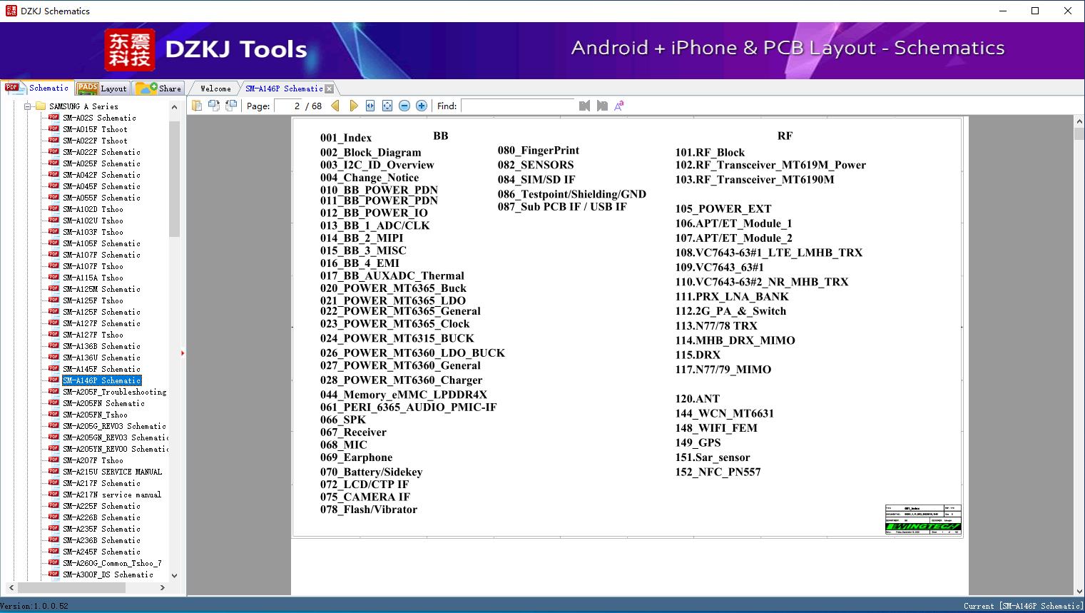Document viewer scroll down arrow
This screenshot has width=1085, height=613.
click(1079, 590)
